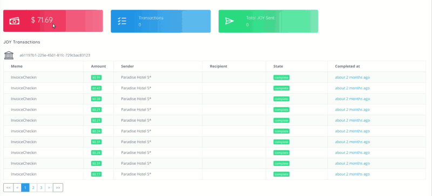Click the Amount column header
The image size is (432, 196).
98,67
